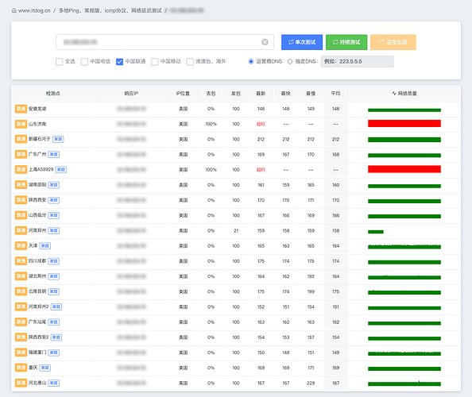Click the 网络质量 column header
The image size is (472, 397).
[404, 94]
